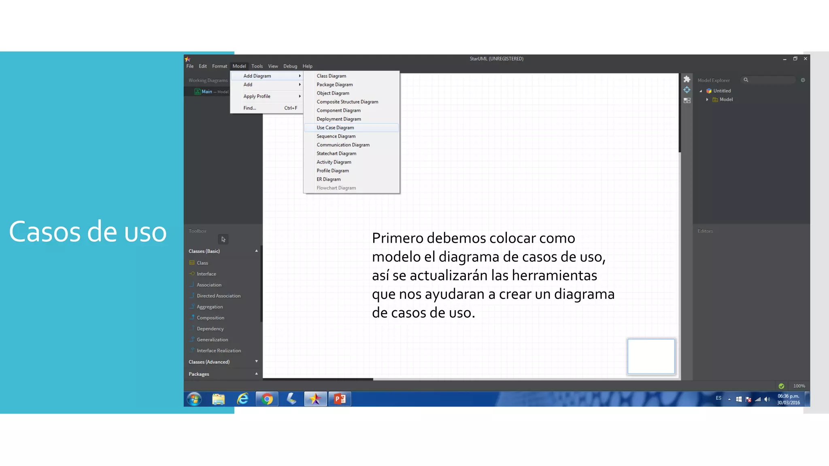The image size is (829, 466).
Task: Choose Profile Diagram from submenu
Action: click(x=351, y=171)
